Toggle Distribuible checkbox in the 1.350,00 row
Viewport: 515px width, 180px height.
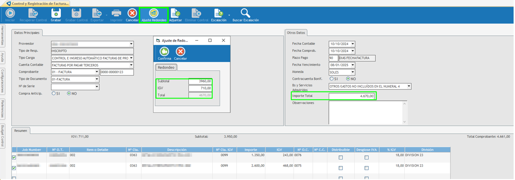(341, 158)
